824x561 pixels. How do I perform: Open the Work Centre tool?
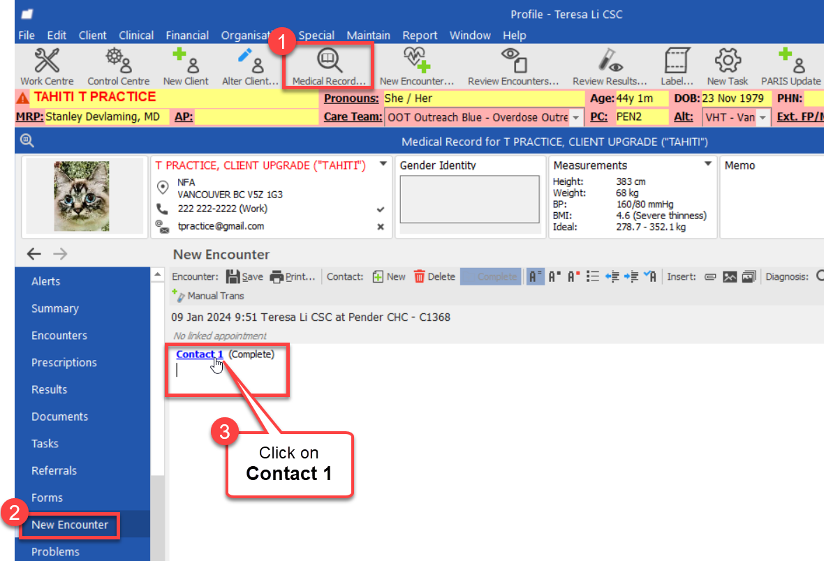point(47,67)
